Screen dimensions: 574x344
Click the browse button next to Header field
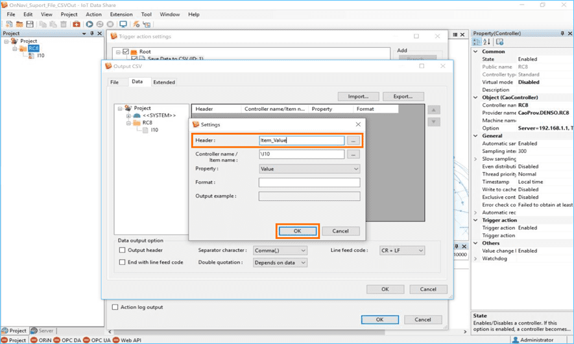coord(353,141)
